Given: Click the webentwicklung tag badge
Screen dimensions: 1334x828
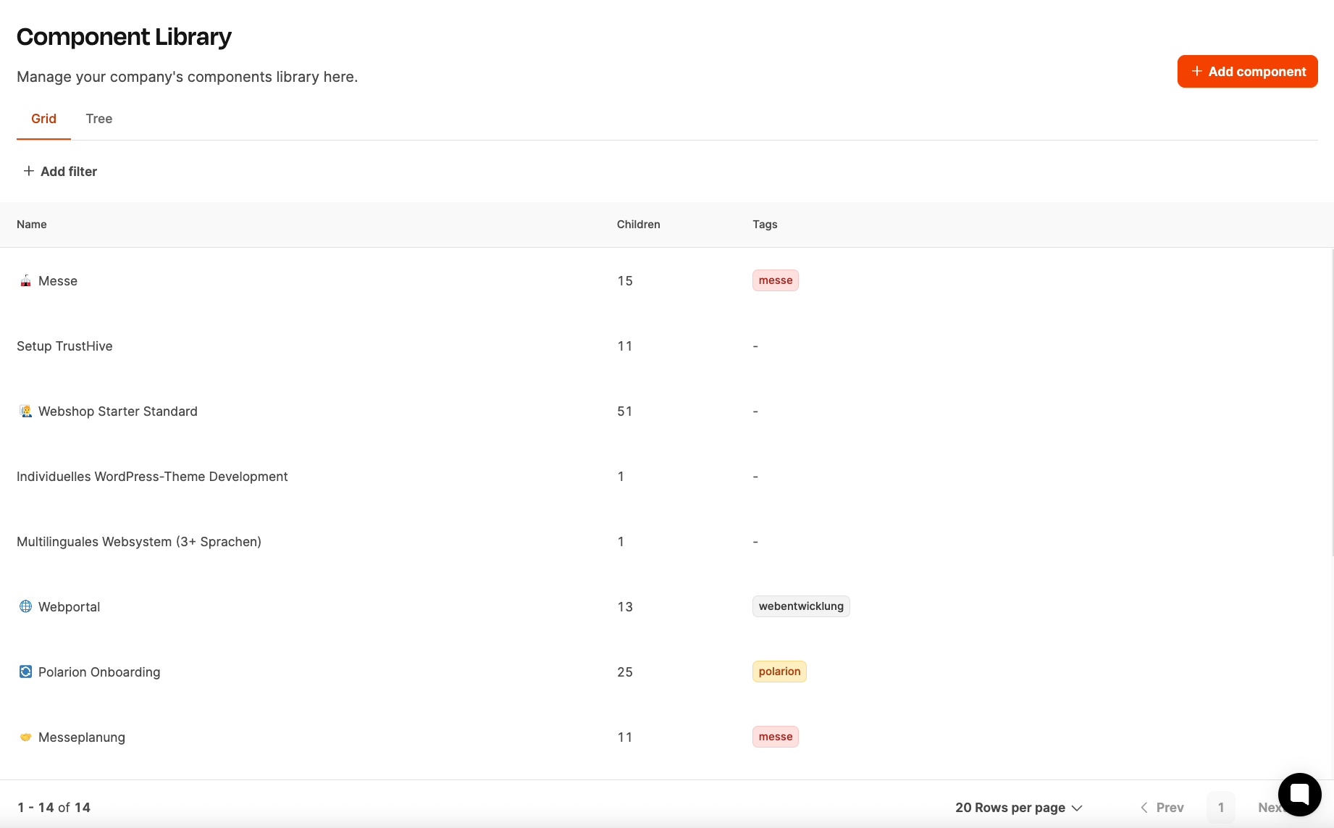Looking at the screenshot, I should 801,606.
